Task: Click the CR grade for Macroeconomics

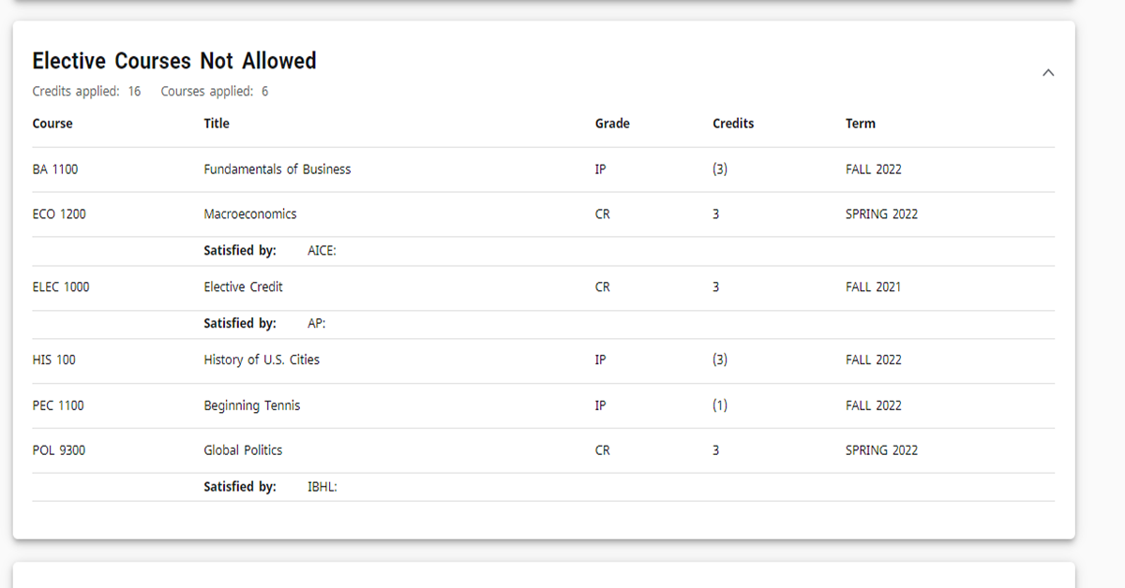Action: coord(603,214)
